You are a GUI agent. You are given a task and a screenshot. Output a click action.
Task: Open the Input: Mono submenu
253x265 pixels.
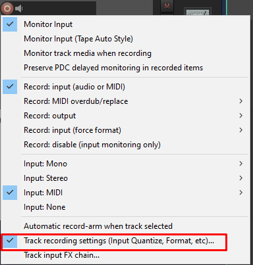[125, 164]
